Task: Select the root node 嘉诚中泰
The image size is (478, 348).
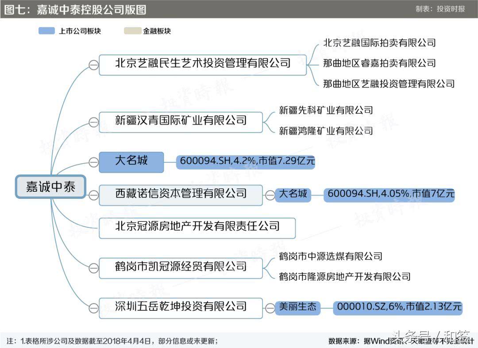Action: (x=50, y=186)
